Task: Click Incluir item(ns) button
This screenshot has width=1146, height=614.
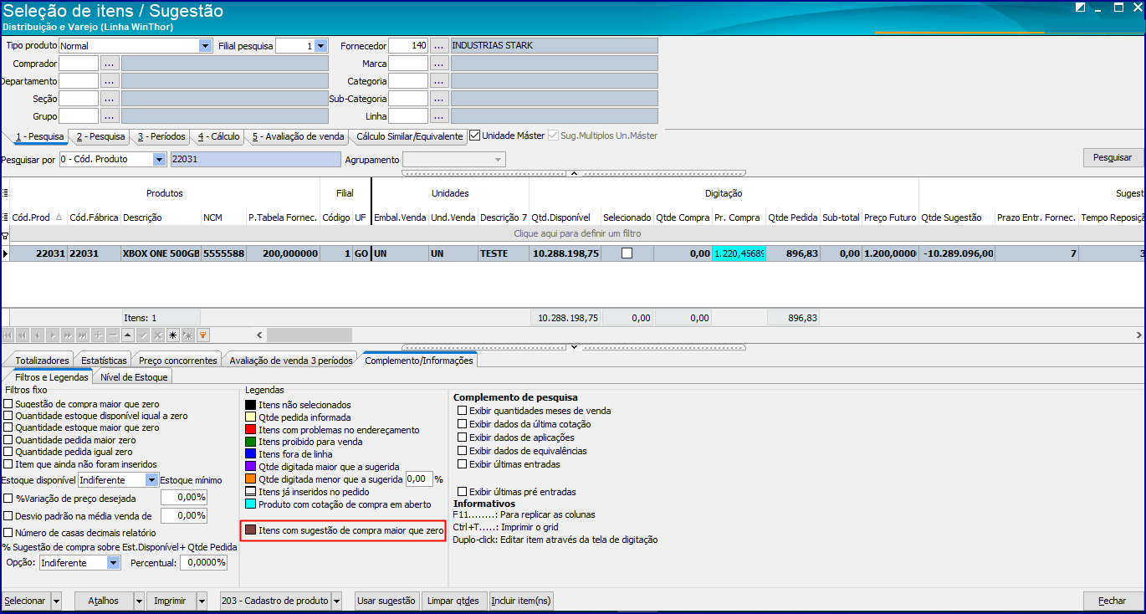Action: click(x=521, y=601)
